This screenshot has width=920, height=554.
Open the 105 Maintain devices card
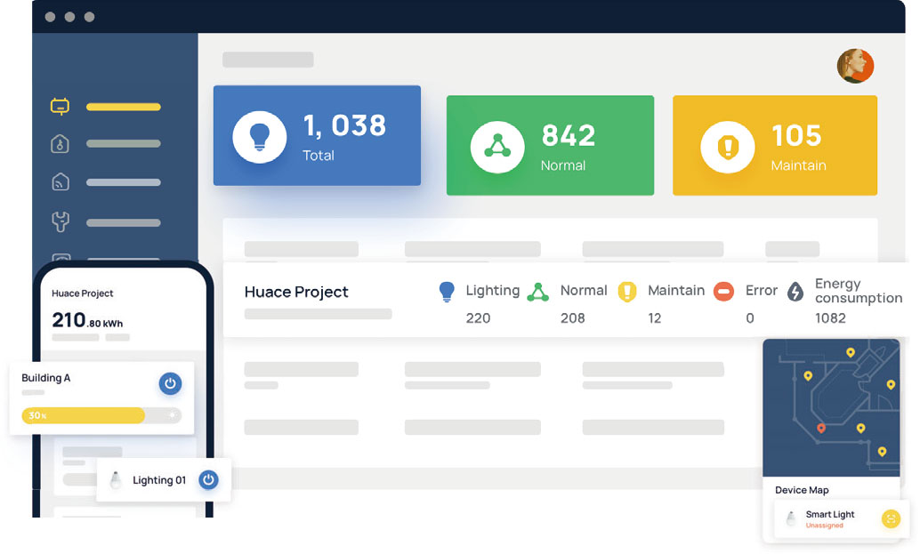click(774, 146)
